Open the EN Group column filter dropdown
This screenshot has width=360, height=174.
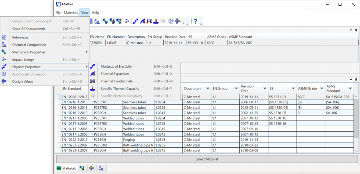pos(236,88)
